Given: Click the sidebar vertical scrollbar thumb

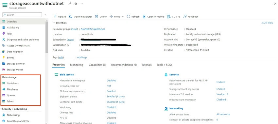Looking at the screenshot, I should (x=47, y=37).
